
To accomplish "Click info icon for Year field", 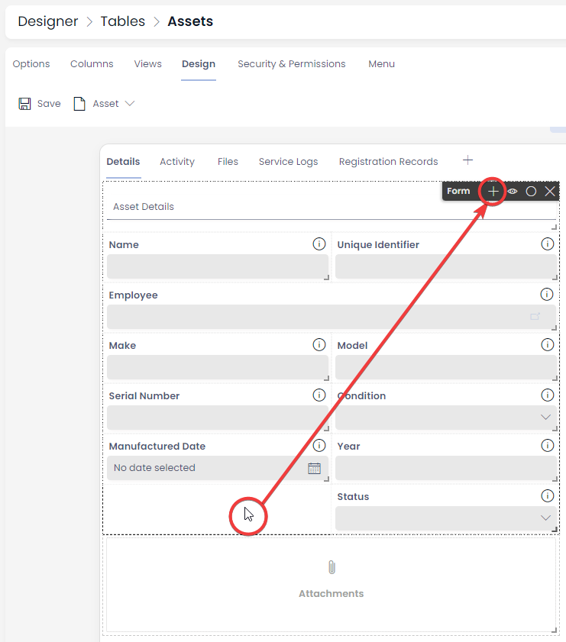I will click(x=548, y=446).
